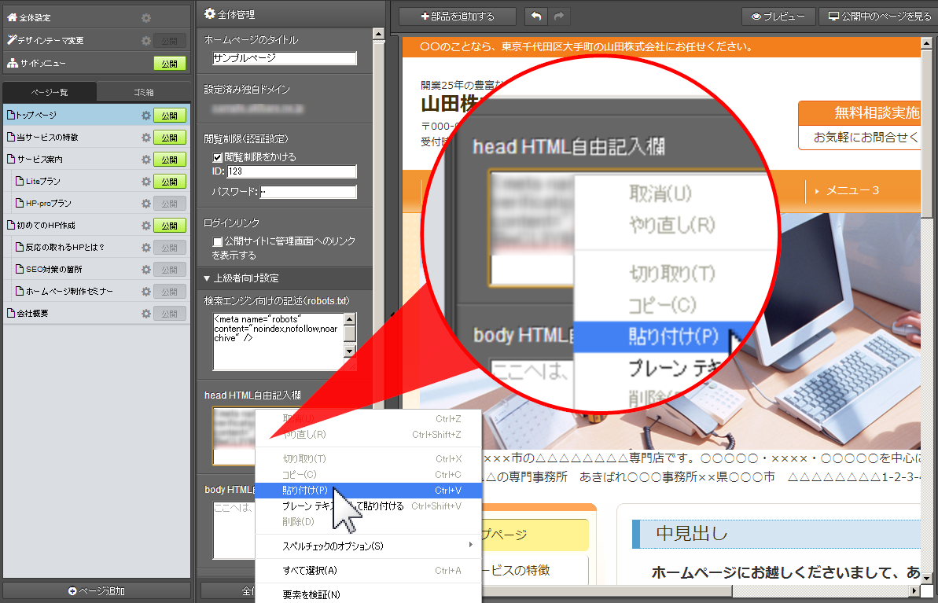Click the redo arrow in the top toolbar

coord(559,17)
